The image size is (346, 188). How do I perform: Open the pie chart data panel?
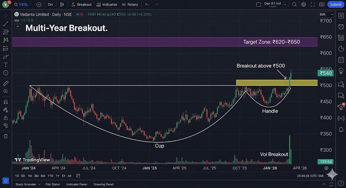(x=341, y=48)
